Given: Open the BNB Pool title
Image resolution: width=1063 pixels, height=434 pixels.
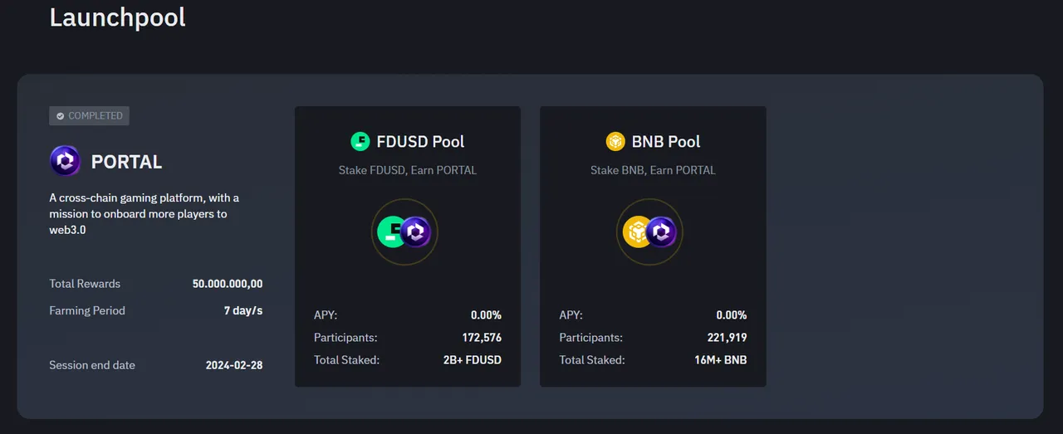Looking at the screenshot, I should point(666,141).
